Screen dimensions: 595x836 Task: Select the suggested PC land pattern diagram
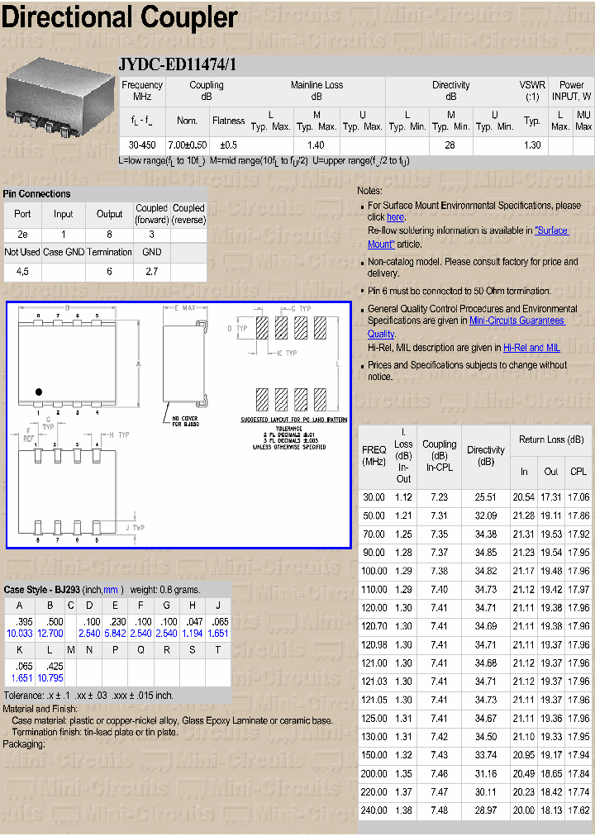click(x=294, y=363)
